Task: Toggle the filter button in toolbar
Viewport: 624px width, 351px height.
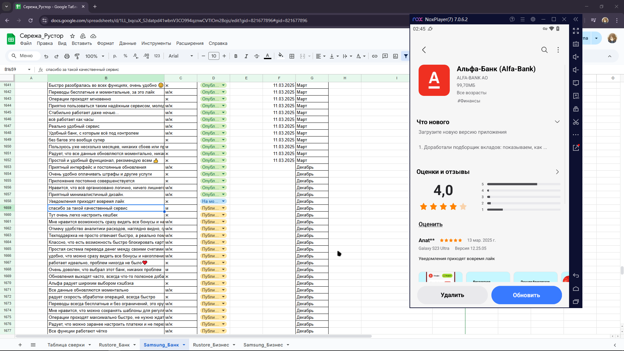Action: (406, 56)
